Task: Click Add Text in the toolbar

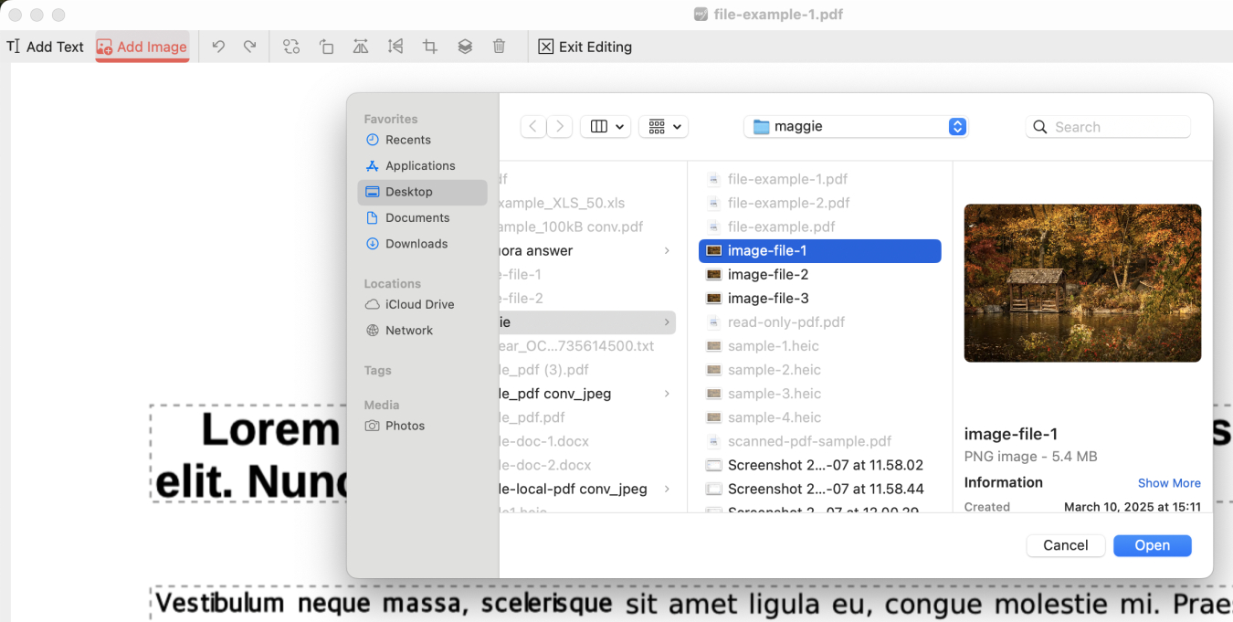Action: pyautogui.click(x=46, y=47)
